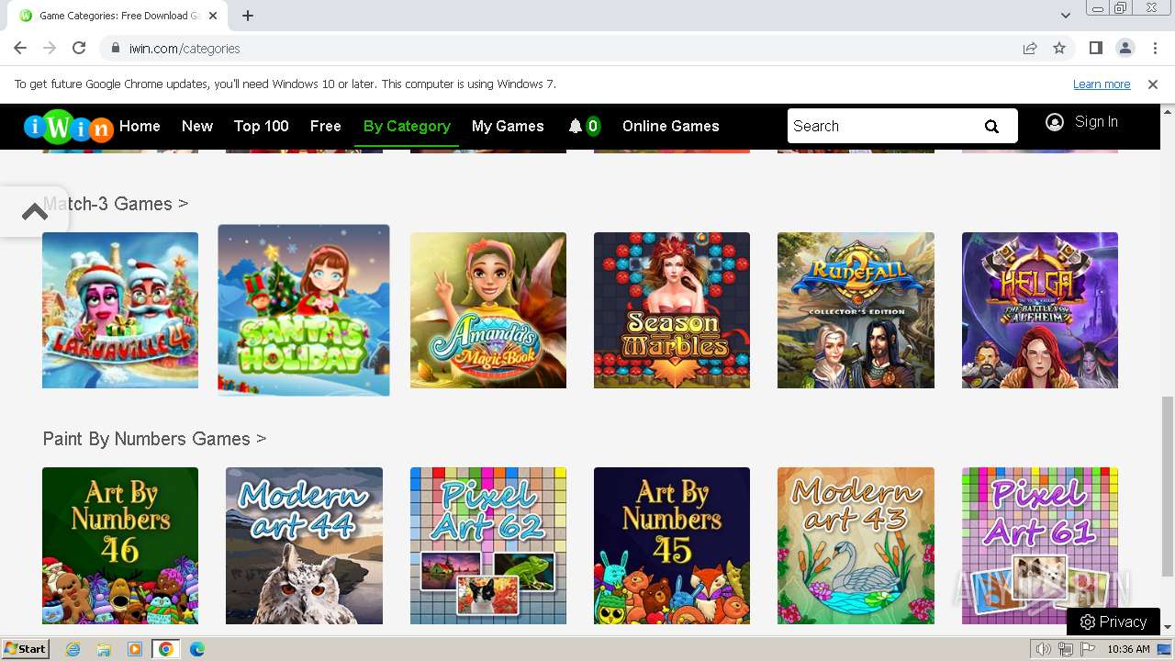Open Chrome profile avatar
This screenshot has width=1175, height=661.
(x=1125, y=49)
